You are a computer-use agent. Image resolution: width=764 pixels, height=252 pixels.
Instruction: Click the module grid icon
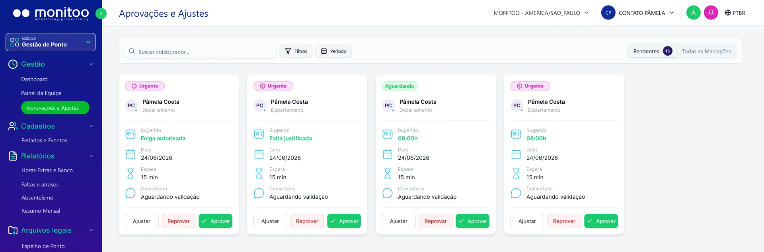(15, 42)
